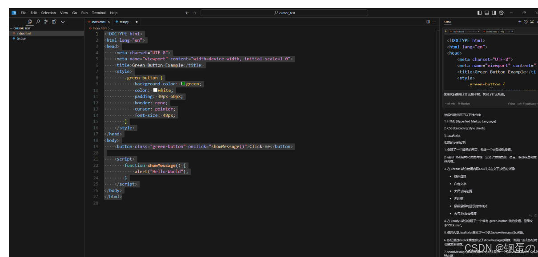The width and height of the screenshot is (538, 257).
Task: Open the Selection menu
Action: pos(48,13)
